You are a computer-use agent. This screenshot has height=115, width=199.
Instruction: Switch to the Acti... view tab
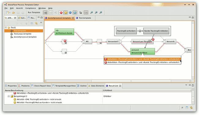click(22, 18)
